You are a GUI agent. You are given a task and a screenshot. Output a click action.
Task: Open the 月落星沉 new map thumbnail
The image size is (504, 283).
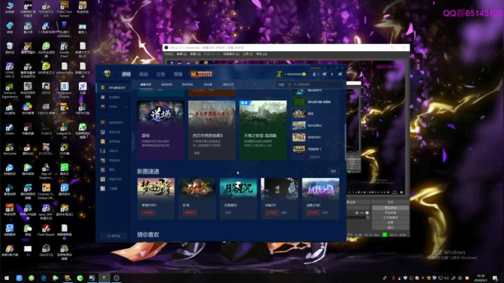click(238, 188)
